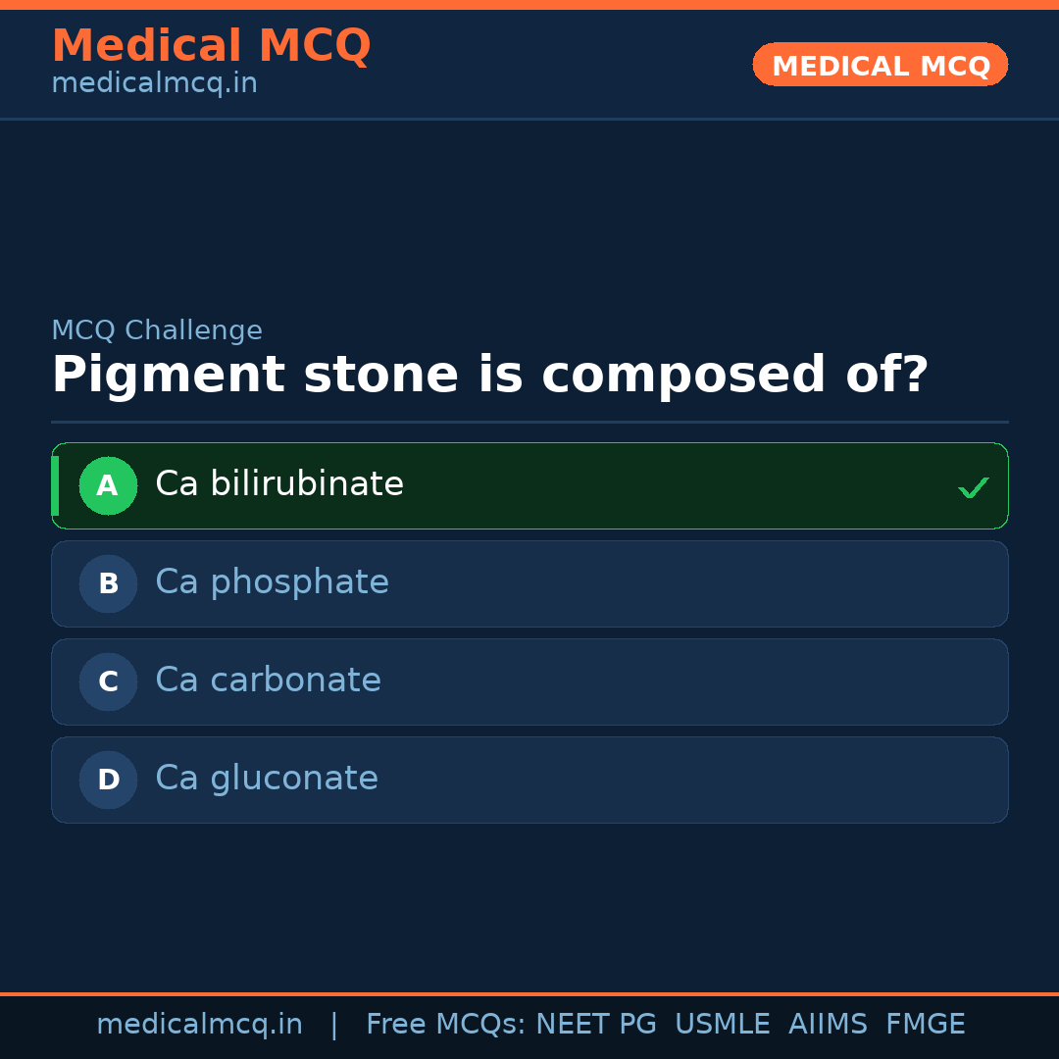Click the AIIMS label in the footer
Screen dimensions: 1059x1059
click(829, 1023)
